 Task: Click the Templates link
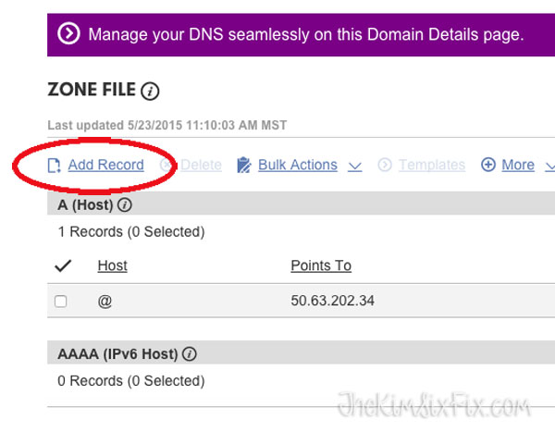[x=432, y=166]
